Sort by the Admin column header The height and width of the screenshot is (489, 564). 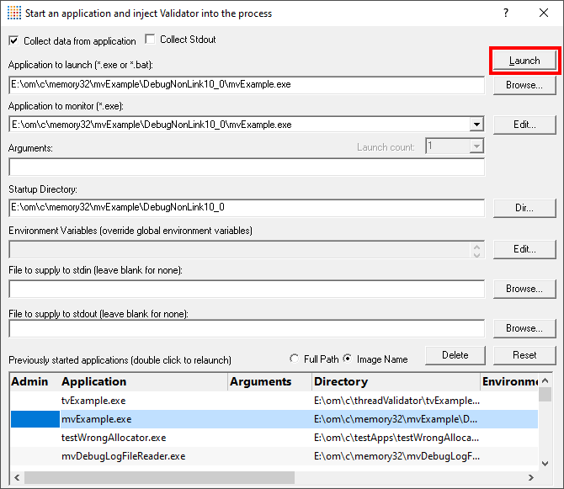click(35, 381)
